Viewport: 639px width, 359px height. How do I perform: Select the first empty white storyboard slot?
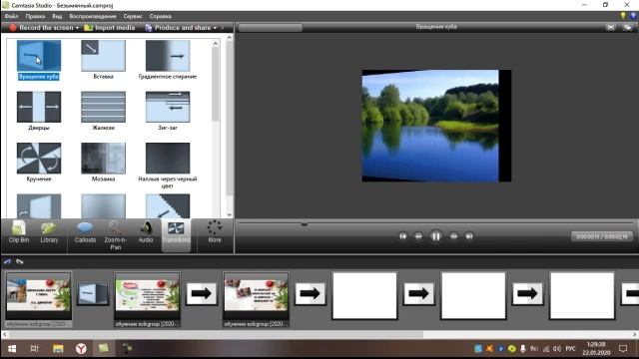364,296
